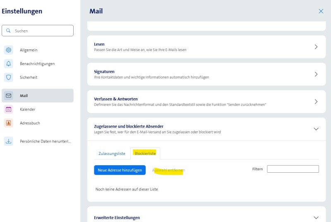This screenshot has height=222, width=331.
Task: Click the Kalender calendar icon
Action: (9, 109)
